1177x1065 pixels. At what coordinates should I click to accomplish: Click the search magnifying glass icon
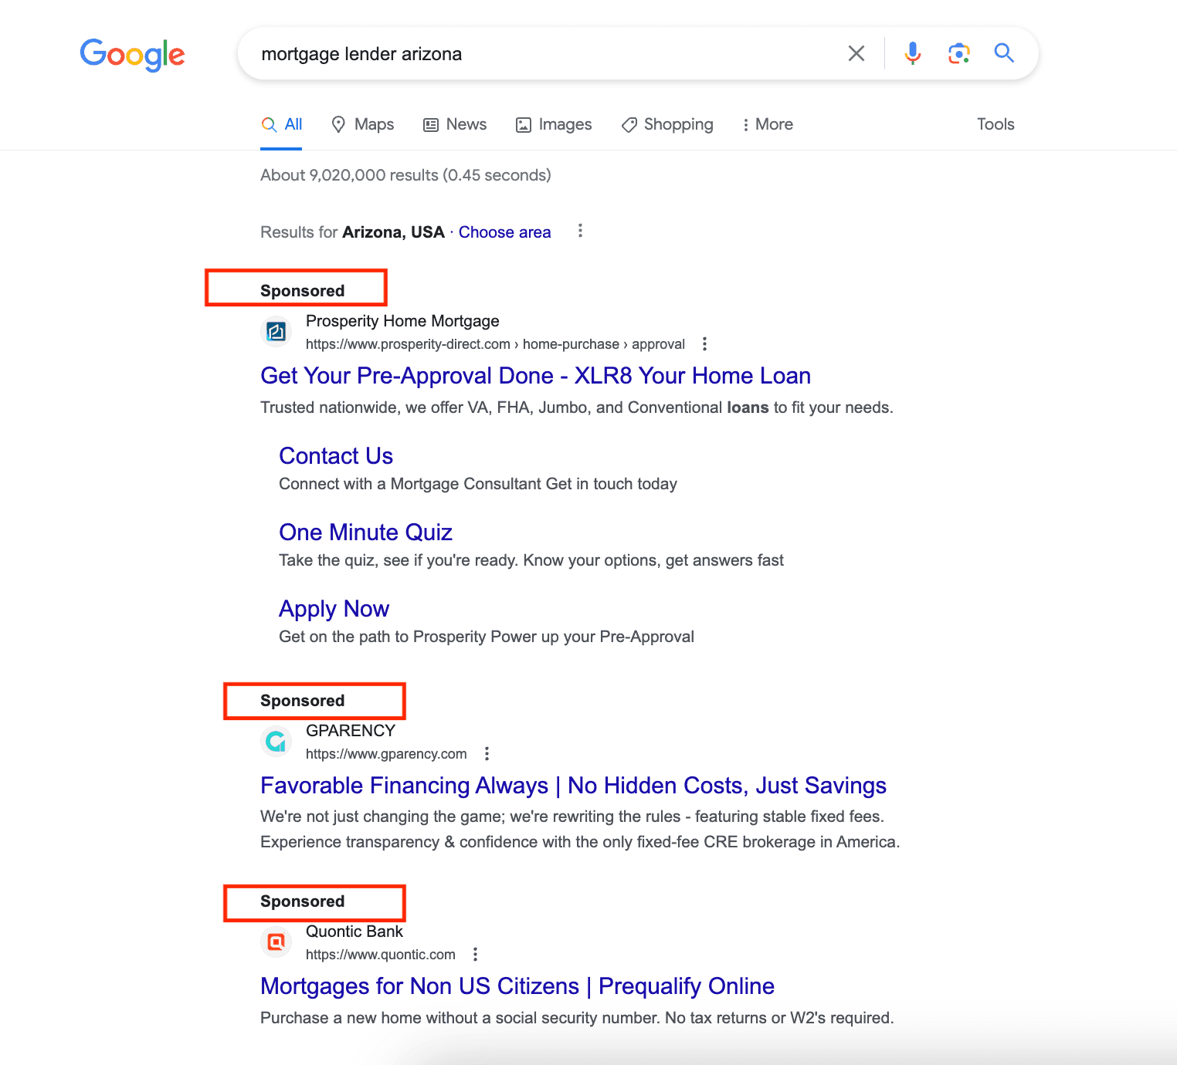1004,53
